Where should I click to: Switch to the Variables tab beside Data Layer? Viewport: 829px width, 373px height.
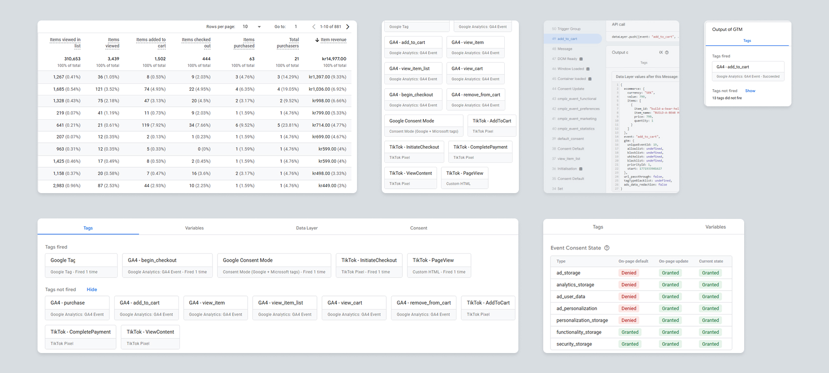(x=195, y=228)
